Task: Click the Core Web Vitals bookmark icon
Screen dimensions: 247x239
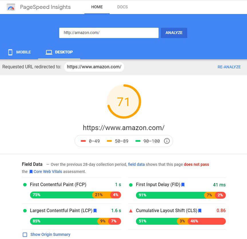Action: [x=31, y=172]
